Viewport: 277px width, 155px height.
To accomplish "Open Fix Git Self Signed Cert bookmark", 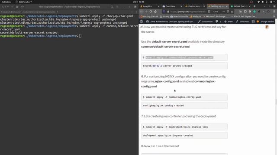I will point(244,16).
